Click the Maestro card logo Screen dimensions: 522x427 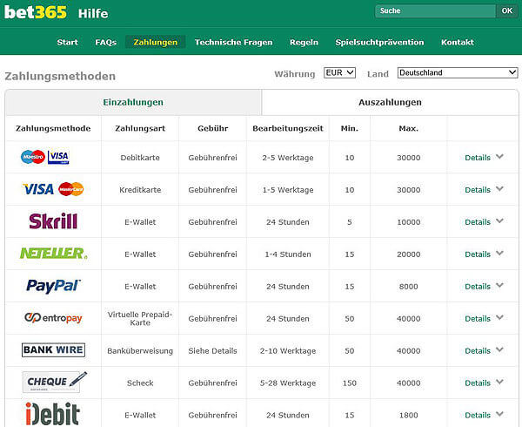(x=33, y=157)
